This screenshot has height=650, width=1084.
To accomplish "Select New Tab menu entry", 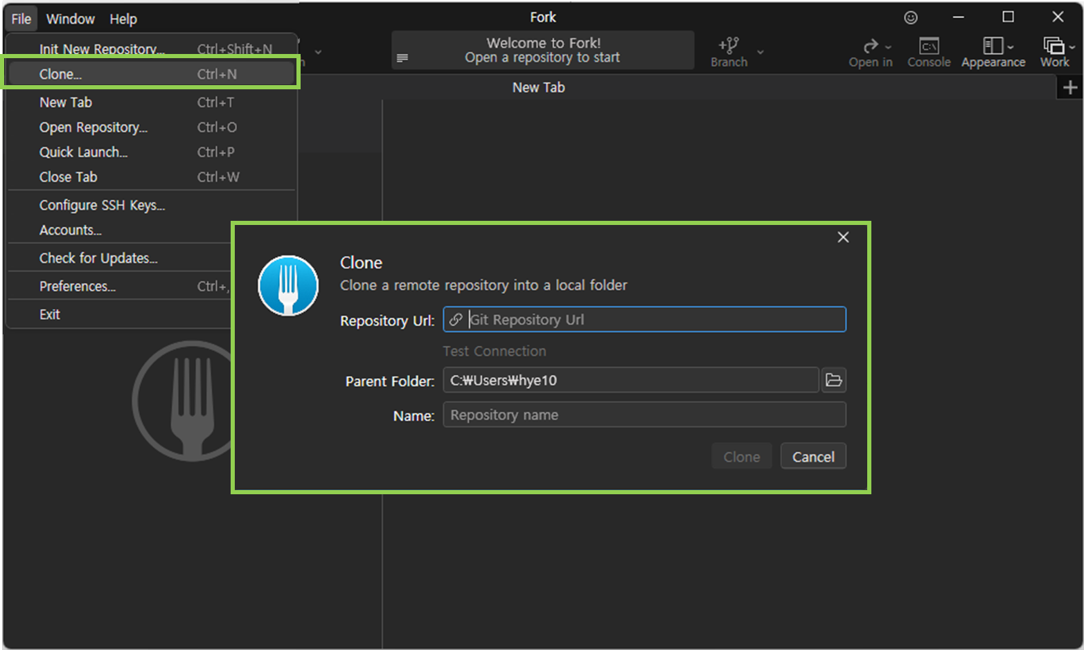I will tap(151, 102).
